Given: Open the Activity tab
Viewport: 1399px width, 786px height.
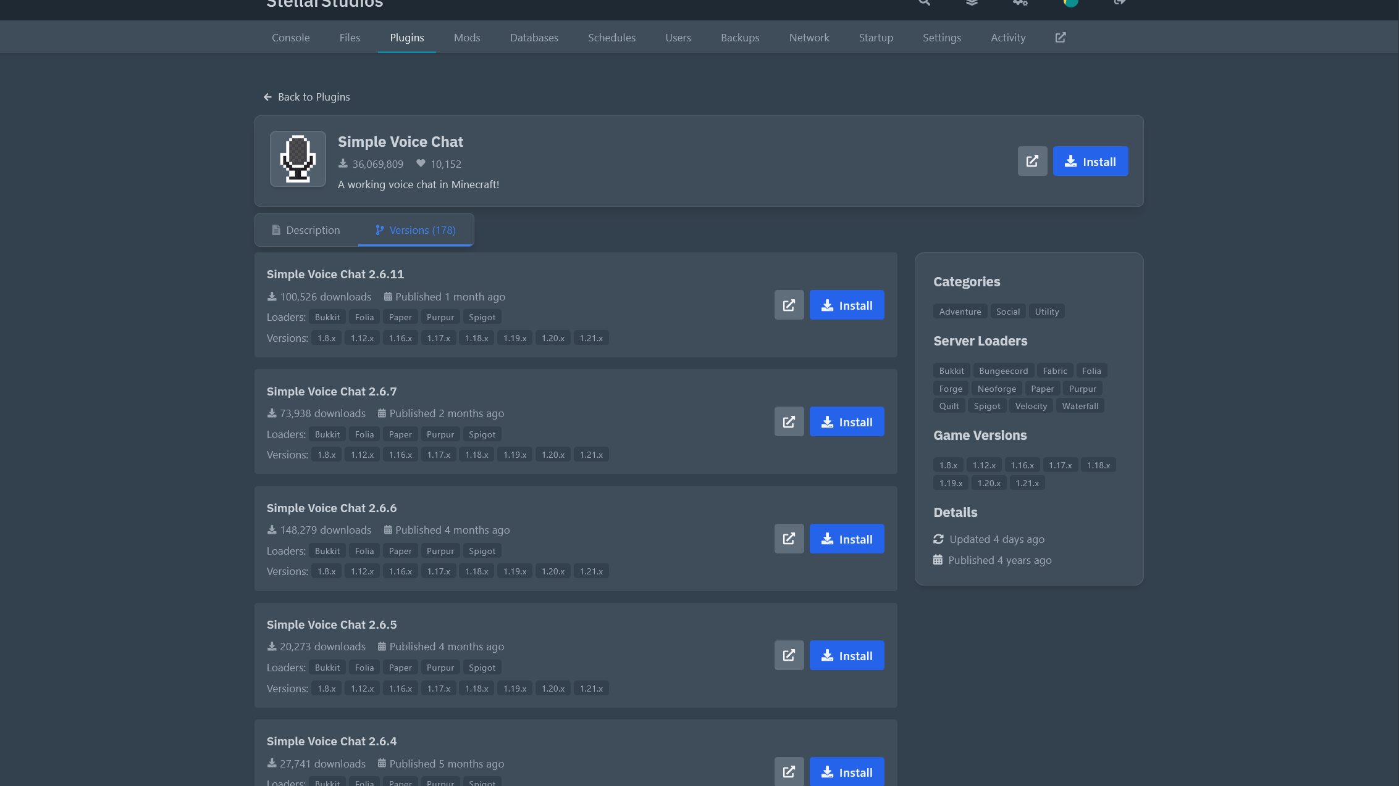Looking at the screenshot, I should pos(1008,38).
